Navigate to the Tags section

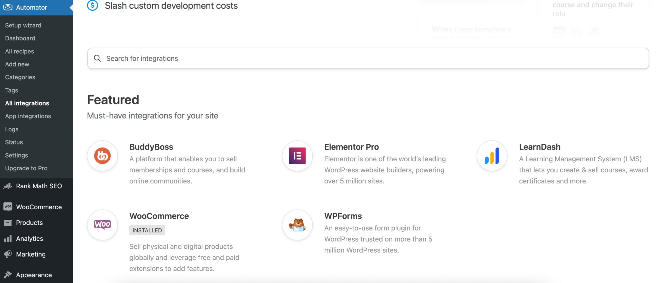click(11, 90)
